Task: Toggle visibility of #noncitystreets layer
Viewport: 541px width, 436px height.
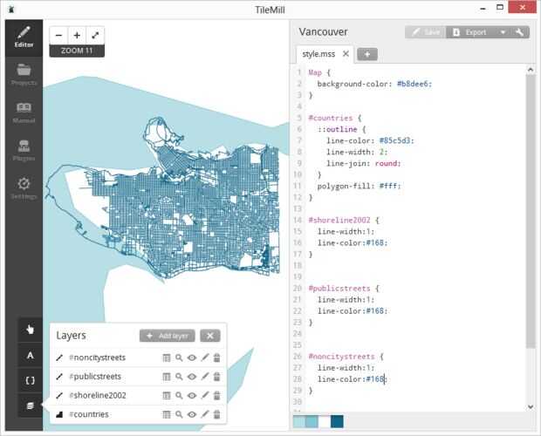Action: point(192,358)
